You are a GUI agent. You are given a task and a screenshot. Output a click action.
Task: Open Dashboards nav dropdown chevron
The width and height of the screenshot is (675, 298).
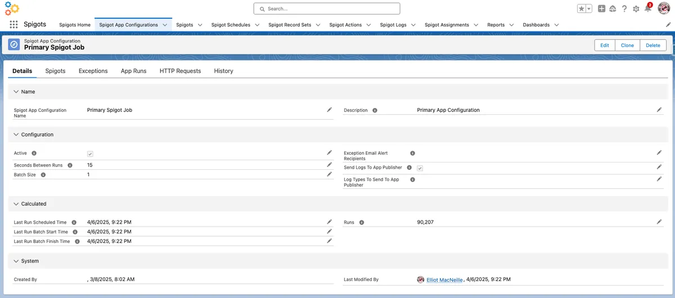click(x=556, y=25)
